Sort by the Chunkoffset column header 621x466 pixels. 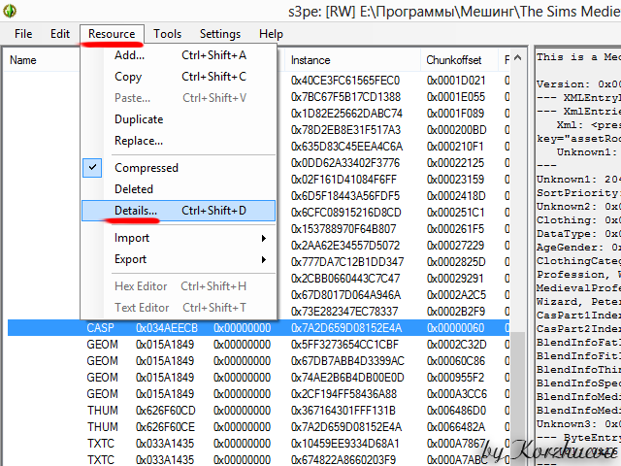pyautogui.click(x=453, y=60)
